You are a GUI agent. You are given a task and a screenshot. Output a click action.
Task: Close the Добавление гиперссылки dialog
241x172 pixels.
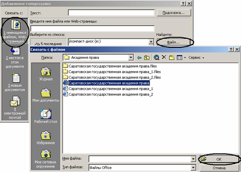pyautogui.click(x=189, y=4)
